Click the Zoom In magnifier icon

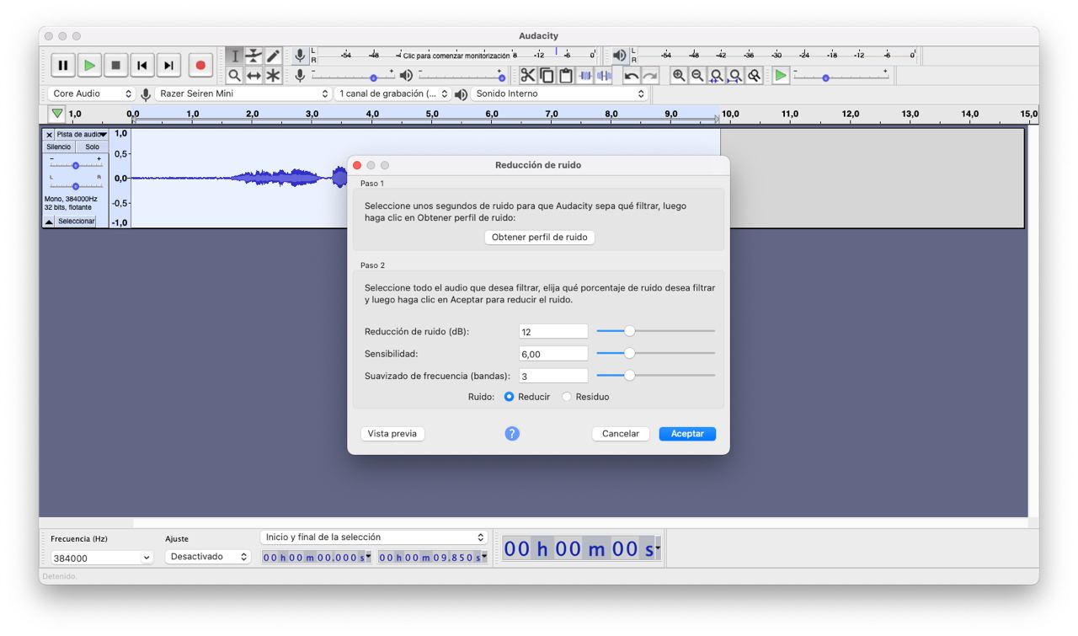[x=679, y=75]
